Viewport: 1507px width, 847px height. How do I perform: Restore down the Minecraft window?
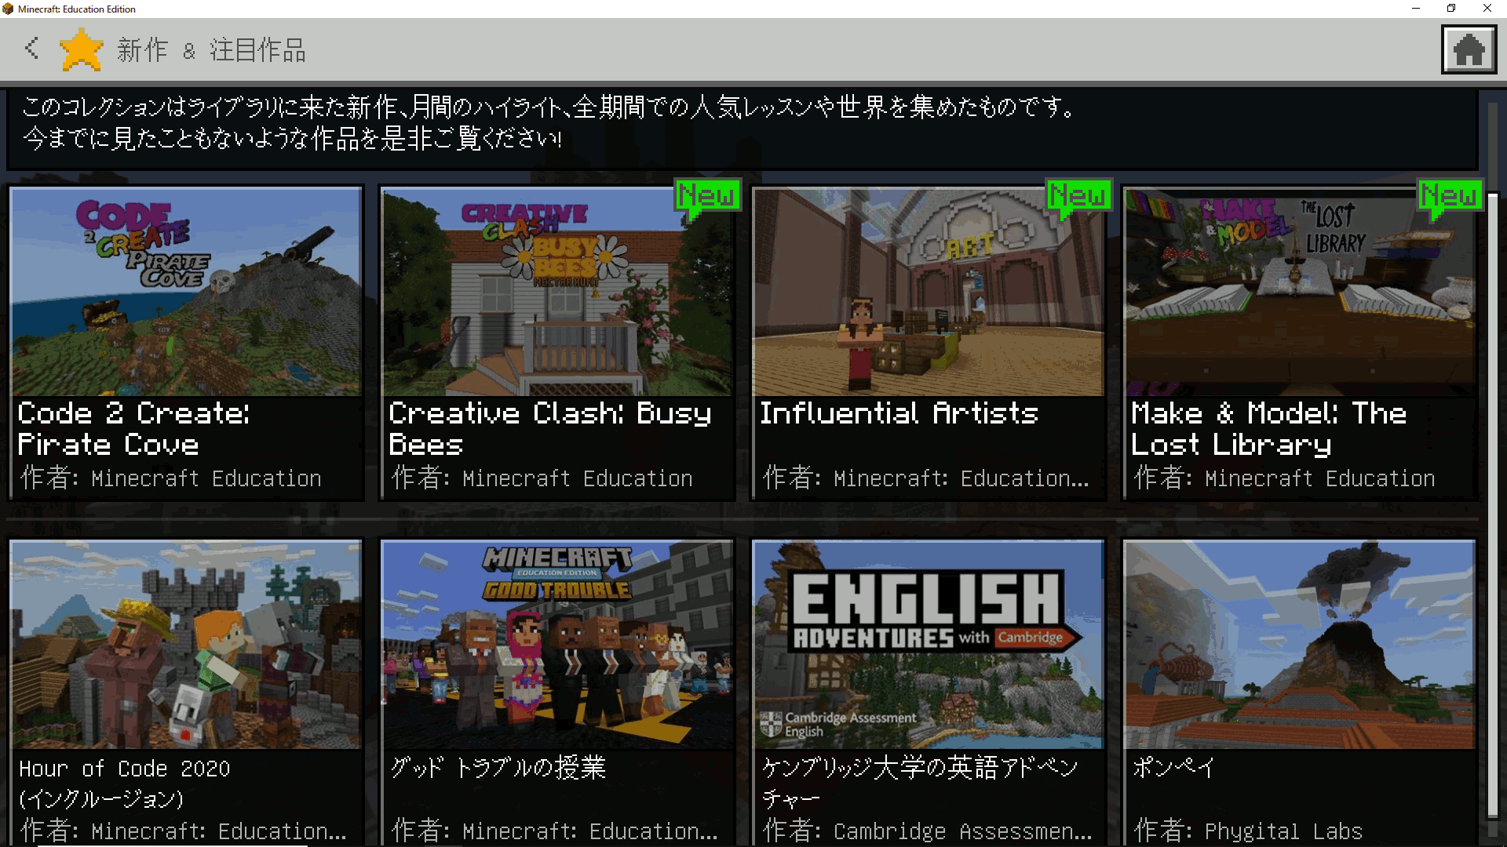pos(1451,9)
